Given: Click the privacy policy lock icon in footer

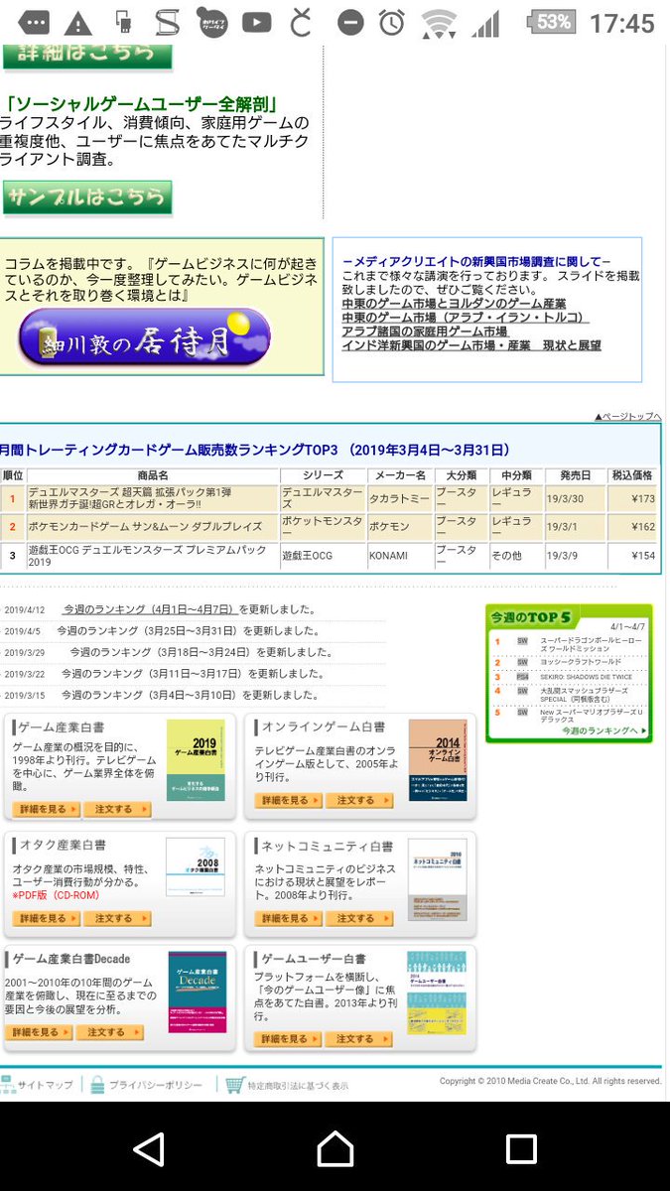Looking at the screenshot, I should (x=96, y=1084).
